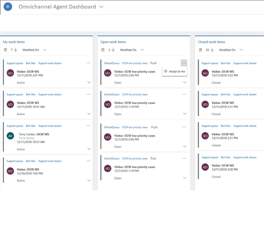Open more options for third Open work item with Push

184,127
